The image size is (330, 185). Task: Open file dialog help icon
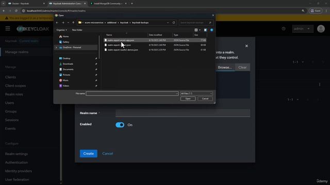[x=211, y=30]
